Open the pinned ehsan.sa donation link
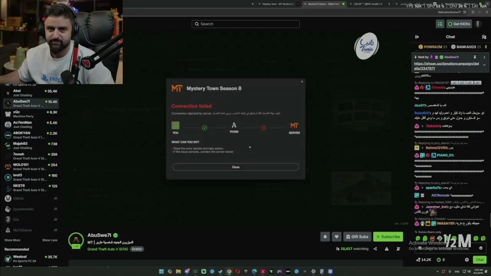491x276 pixels. (x=447, y=66)
